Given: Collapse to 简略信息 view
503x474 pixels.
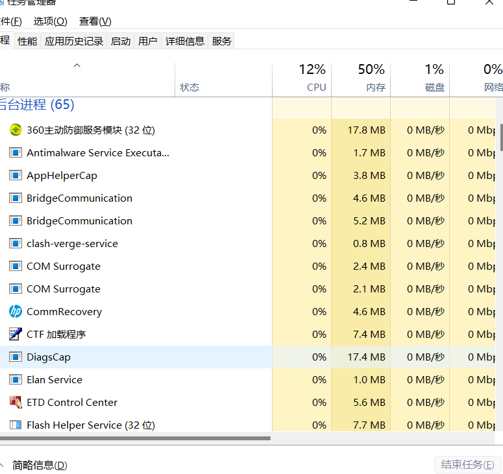Looking at the screenshot, I should click(39, 465).
